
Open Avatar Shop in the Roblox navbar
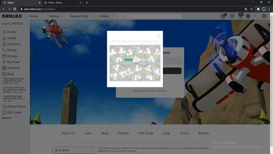(79, 16)
